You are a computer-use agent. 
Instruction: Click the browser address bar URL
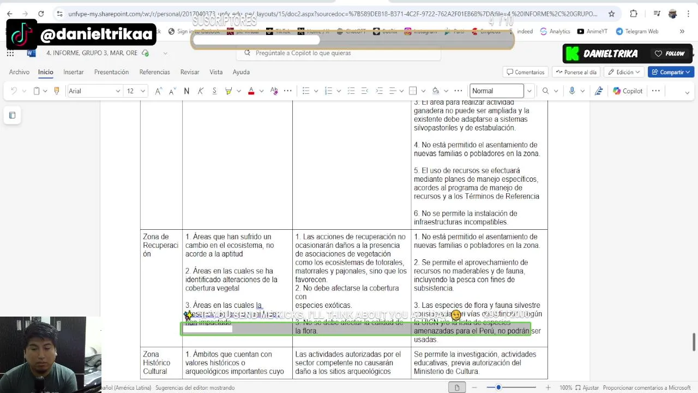click(x=333, y=14)
